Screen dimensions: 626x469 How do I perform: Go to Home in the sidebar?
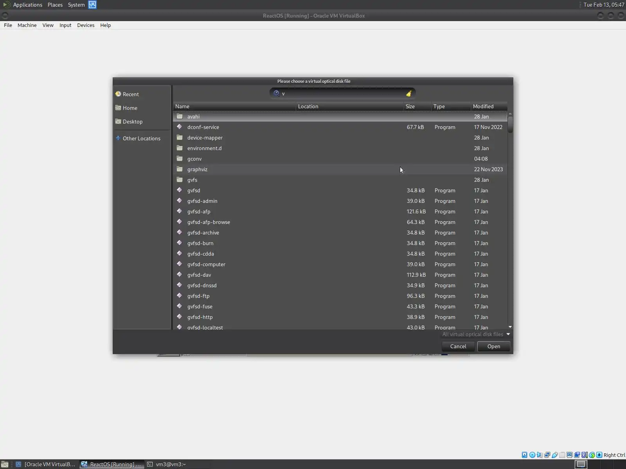pos(142,108)
